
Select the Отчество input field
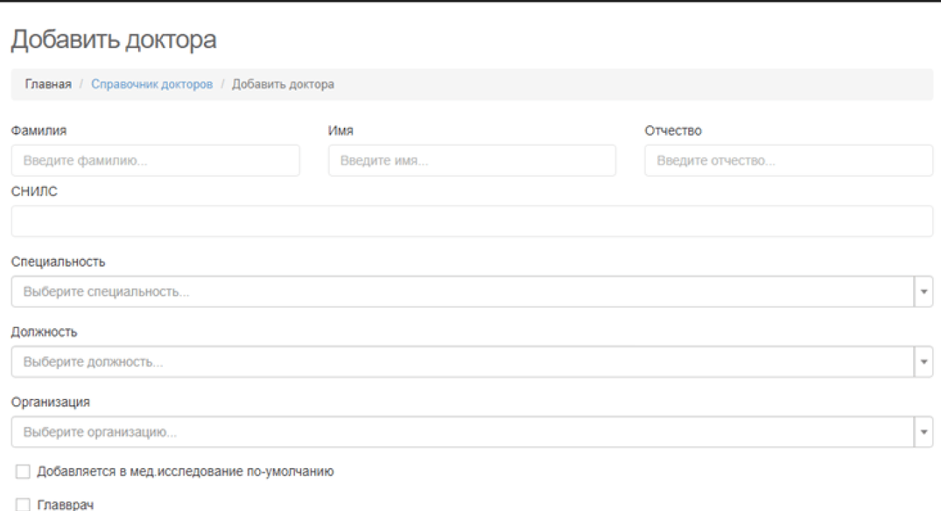tap(789, 161)
